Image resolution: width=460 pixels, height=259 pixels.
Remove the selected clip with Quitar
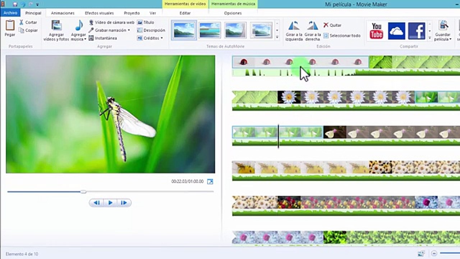coord(332,25)
